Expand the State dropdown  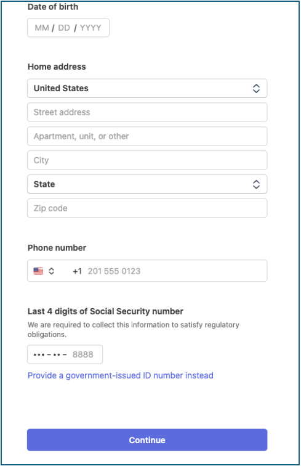147,184
